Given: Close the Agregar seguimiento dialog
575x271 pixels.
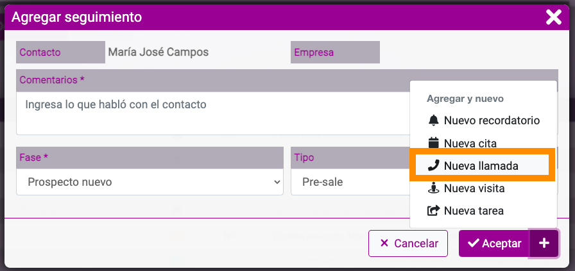Looking at the screenshot, I should tap(553, 17).
